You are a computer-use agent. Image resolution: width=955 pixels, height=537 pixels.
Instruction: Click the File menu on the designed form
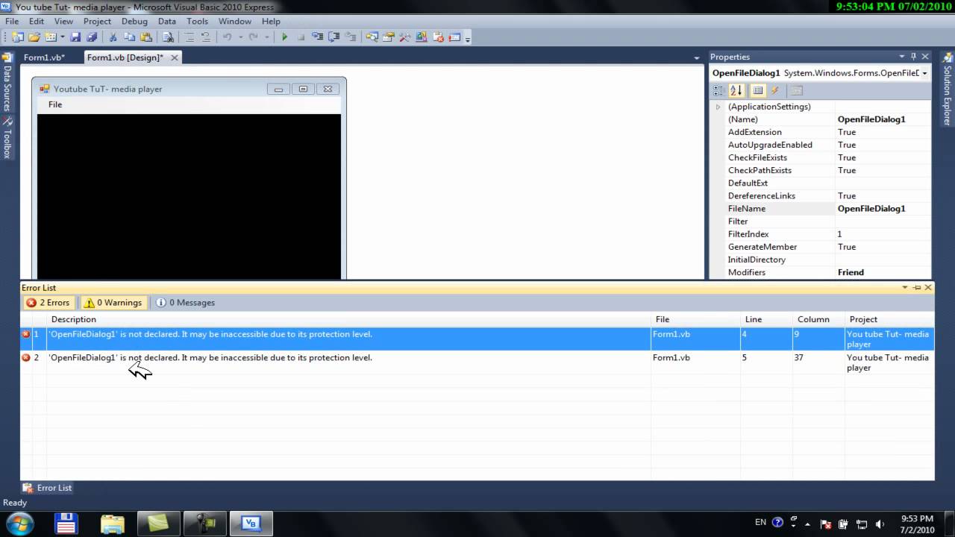[x=55, y=104]
